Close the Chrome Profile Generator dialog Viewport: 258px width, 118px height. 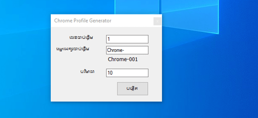158,21
